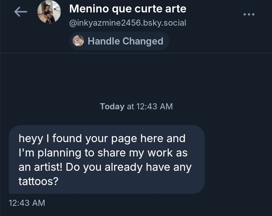This screenshot has height=216, width=272.
Task: Click the date separator's 12:43 AM time
Action: coord(154,106)
